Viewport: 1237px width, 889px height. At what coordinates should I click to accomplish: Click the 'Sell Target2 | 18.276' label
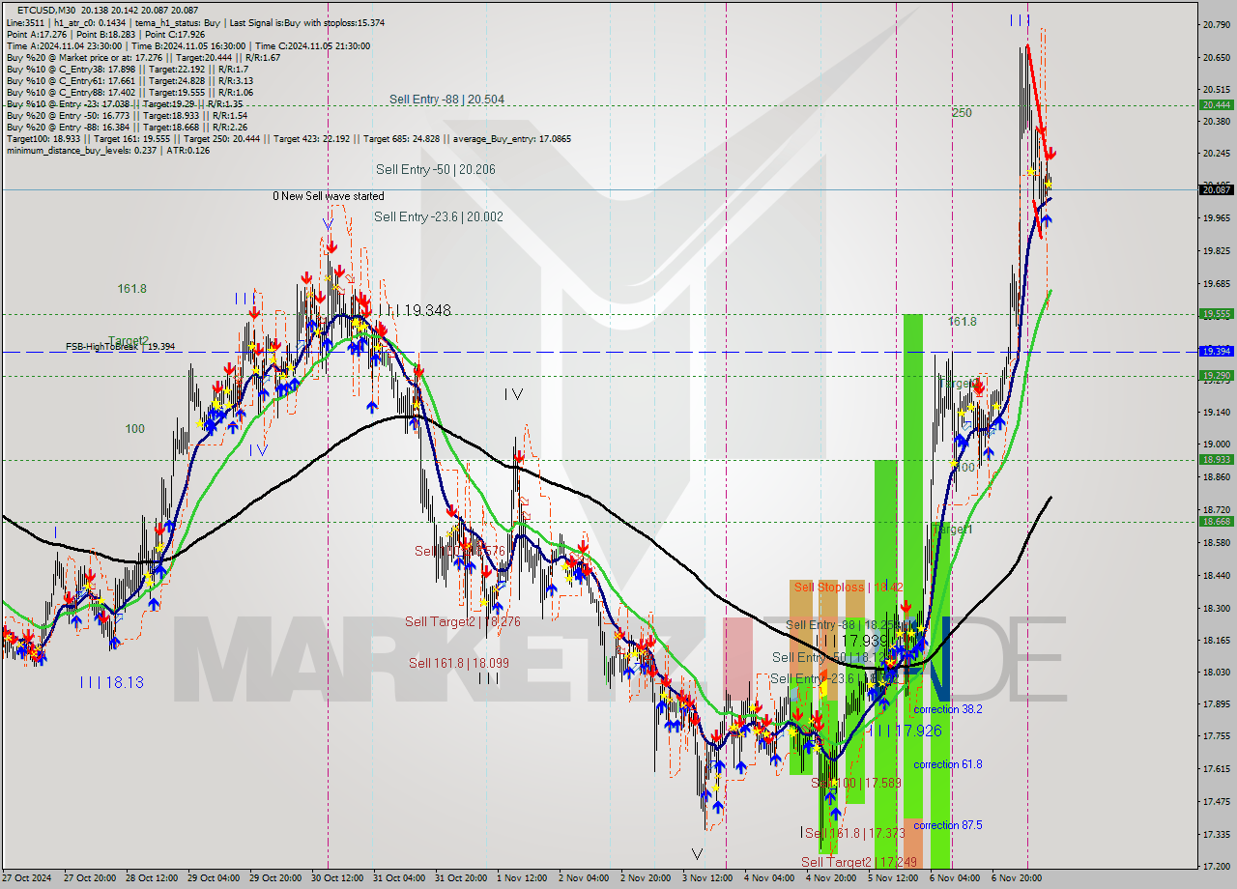coord(463,622)
